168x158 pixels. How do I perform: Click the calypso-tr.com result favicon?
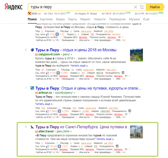tap(32, 50)
